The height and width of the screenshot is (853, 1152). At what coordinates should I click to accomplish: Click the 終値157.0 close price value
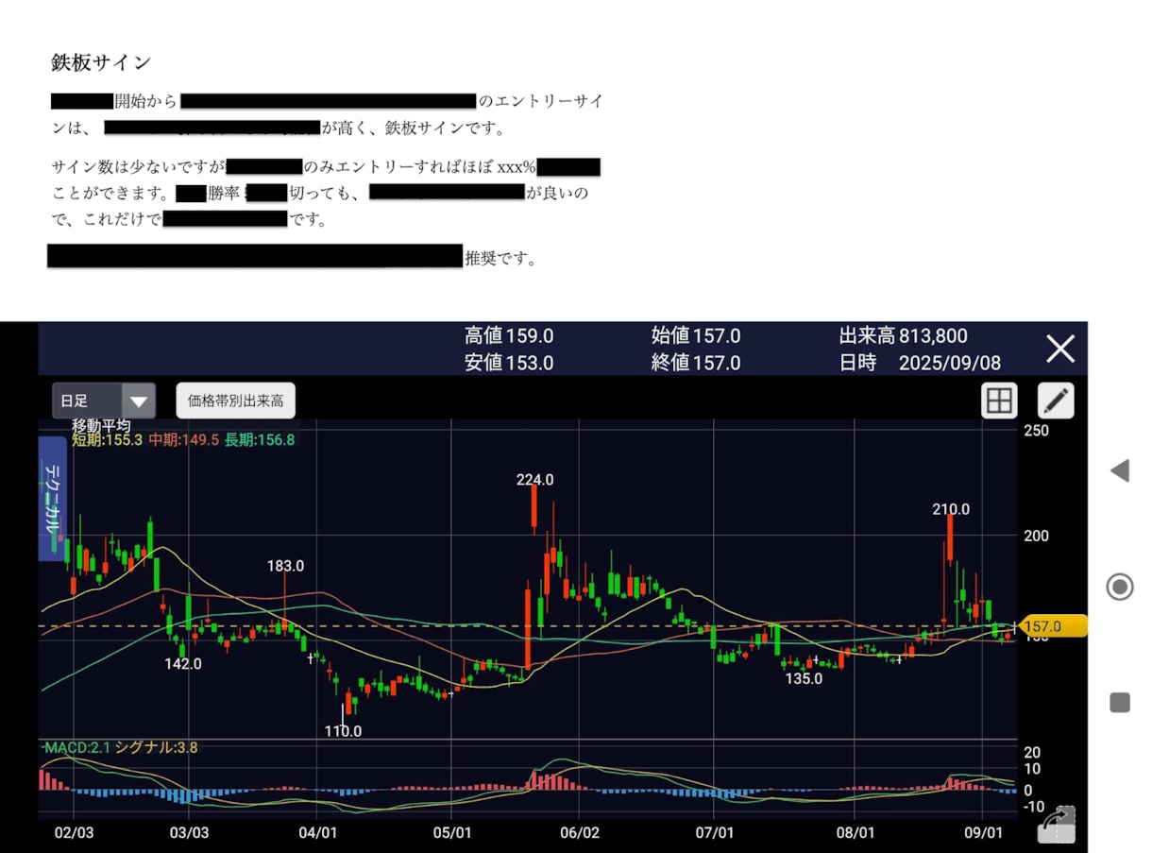[696, 363]
